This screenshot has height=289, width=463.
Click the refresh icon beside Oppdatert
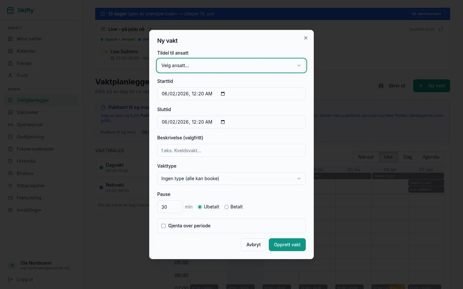(x=441, y=29)
